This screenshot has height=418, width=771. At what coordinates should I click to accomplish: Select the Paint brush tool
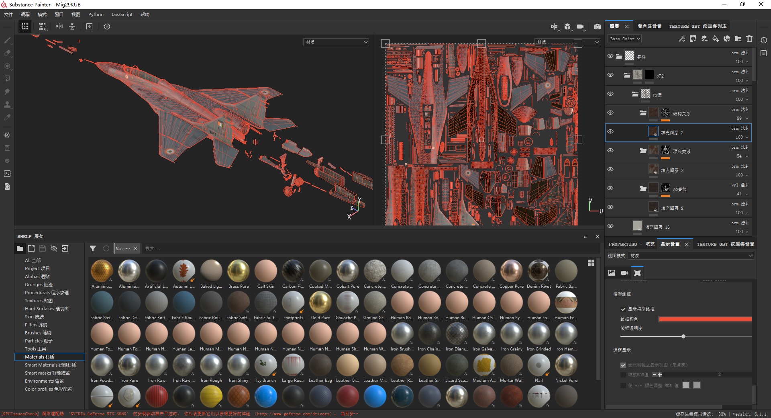coord(7,40)
